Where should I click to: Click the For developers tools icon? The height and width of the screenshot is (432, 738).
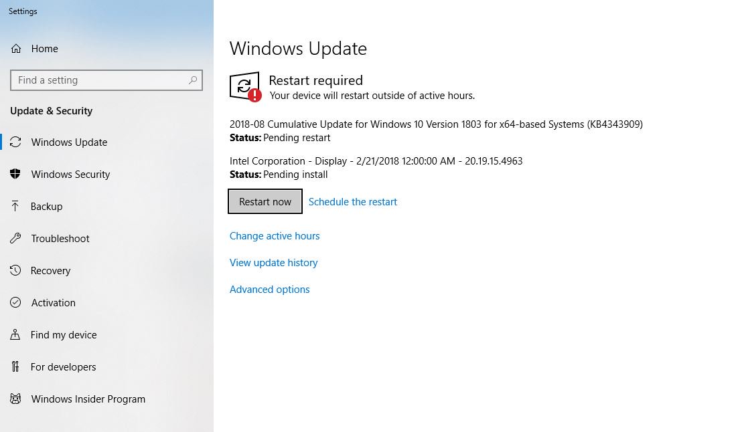pyautogui.click(x=15, y=366)
